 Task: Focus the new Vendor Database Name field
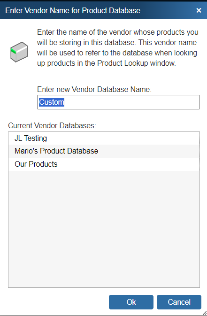[x=118, y=102]
